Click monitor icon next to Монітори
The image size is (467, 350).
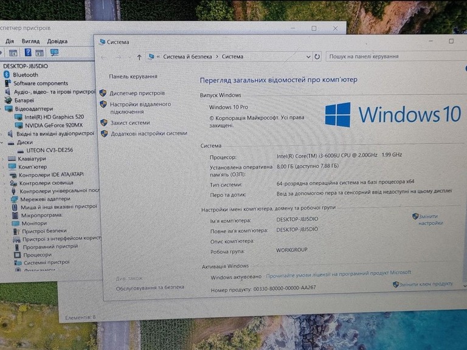[15, 223]
